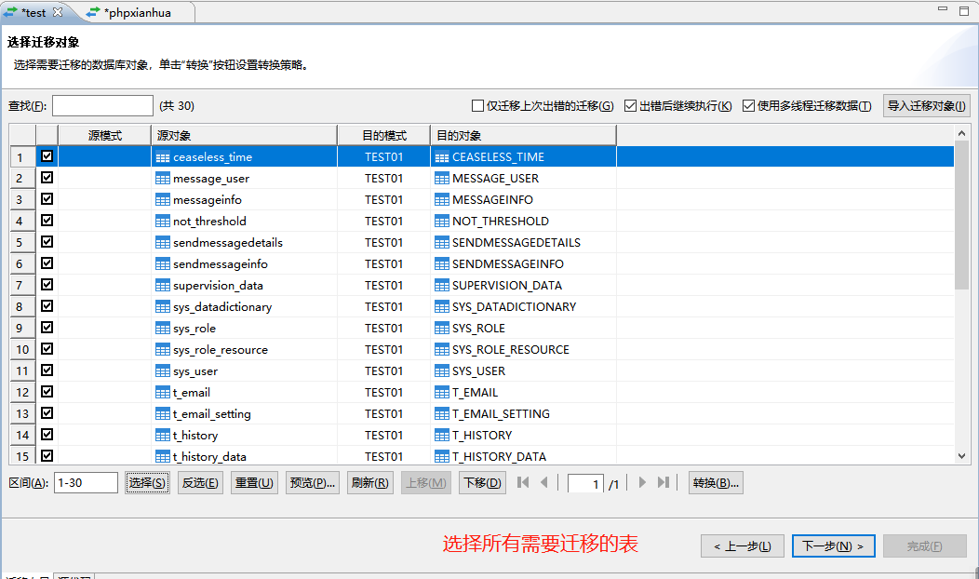979x579 pixels.
Task: Click the 下一步 button to proceed
Action: [833, 545]
